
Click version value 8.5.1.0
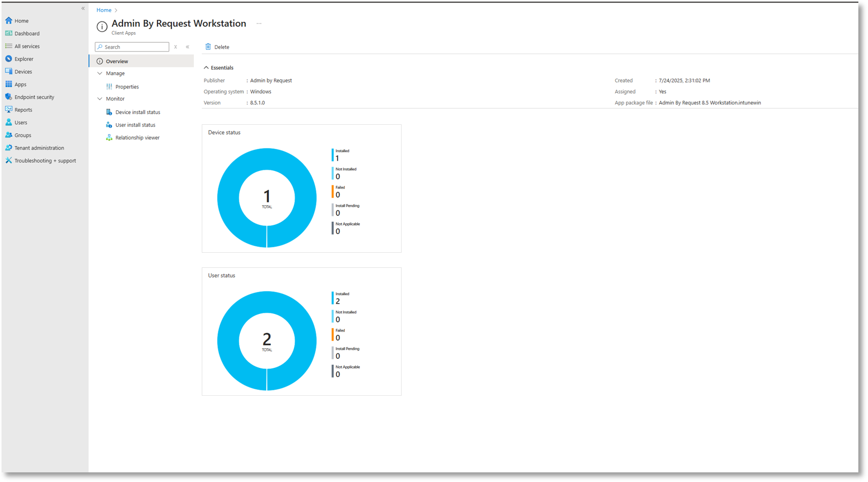[x=258, y=103]
